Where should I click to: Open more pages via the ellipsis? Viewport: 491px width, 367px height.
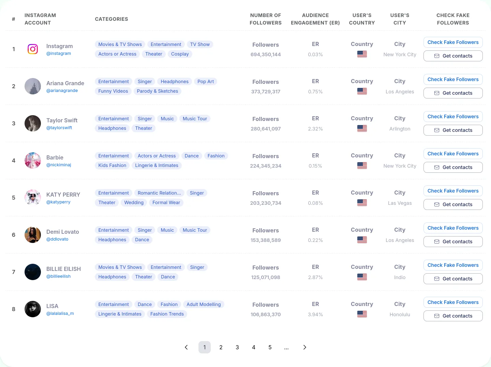pos(286,347)
